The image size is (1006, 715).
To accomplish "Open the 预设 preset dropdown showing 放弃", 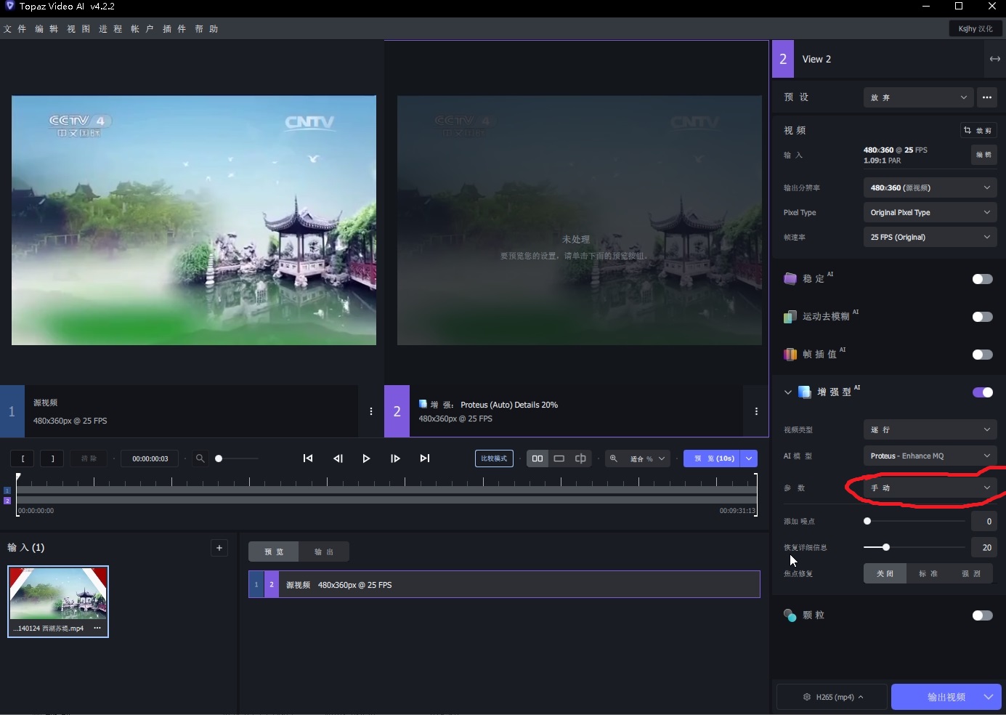I will point(918,97).
